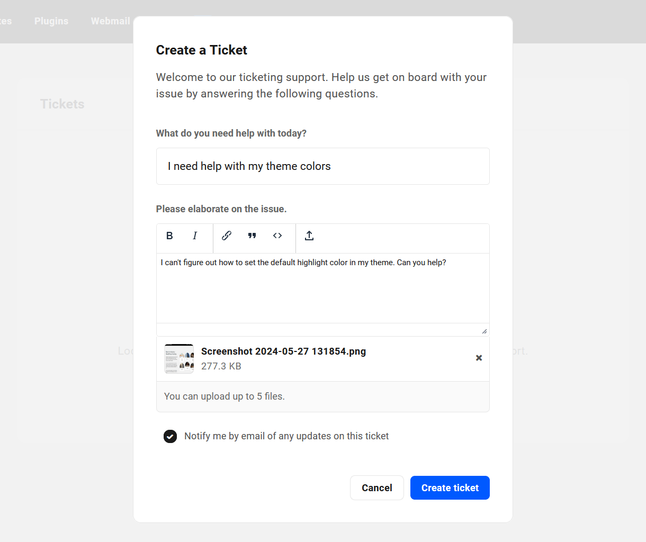This screenshot has height=542, width=646.
Task: Click the upload limit notice text
Action: (224, 396)
